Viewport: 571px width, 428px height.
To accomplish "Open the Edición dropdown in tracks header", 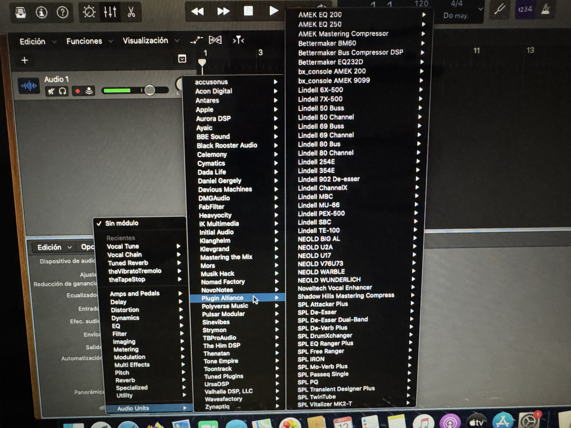I will 38,41.
